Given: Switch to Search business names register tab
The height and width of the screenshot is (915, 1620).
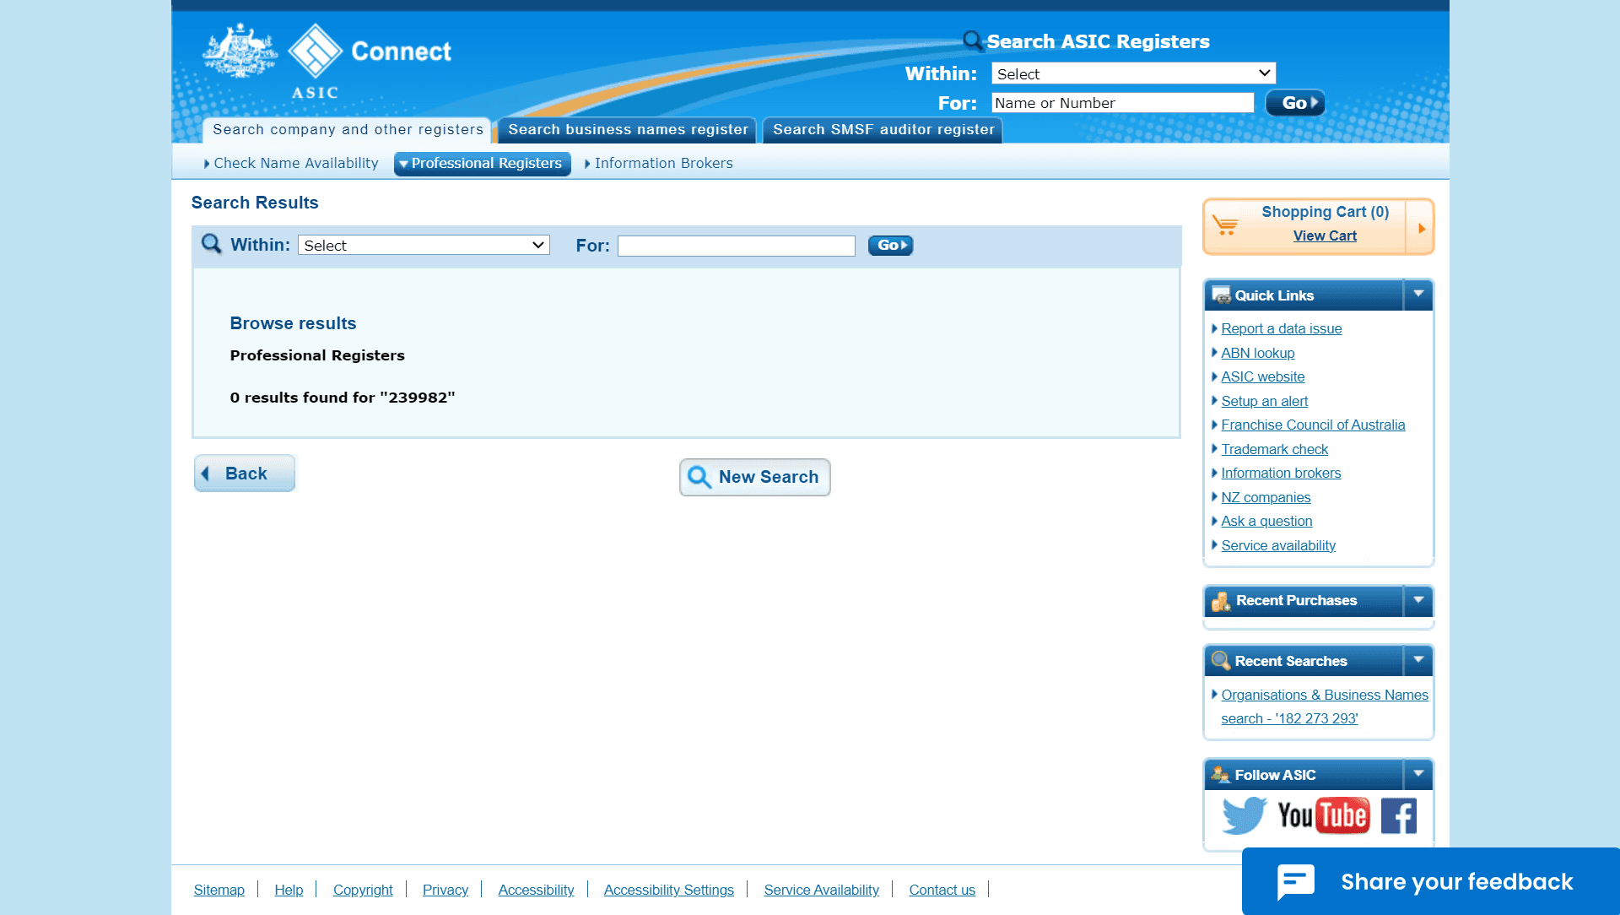Looking at the screenshot, I should tap(628, 130).
